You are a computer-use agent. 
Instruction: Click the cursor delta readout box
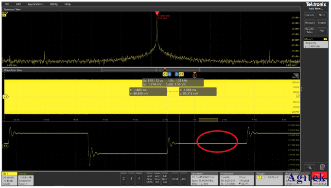pos(173,82)
